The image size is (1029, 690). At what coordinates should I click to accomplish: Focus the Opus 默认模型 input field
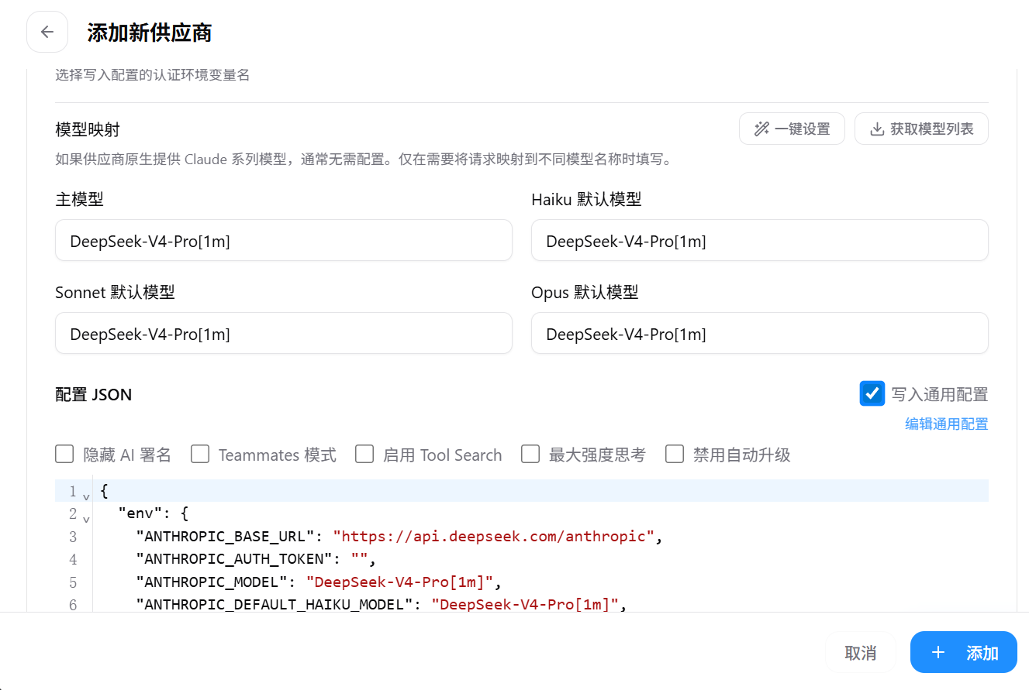[759, 333]
